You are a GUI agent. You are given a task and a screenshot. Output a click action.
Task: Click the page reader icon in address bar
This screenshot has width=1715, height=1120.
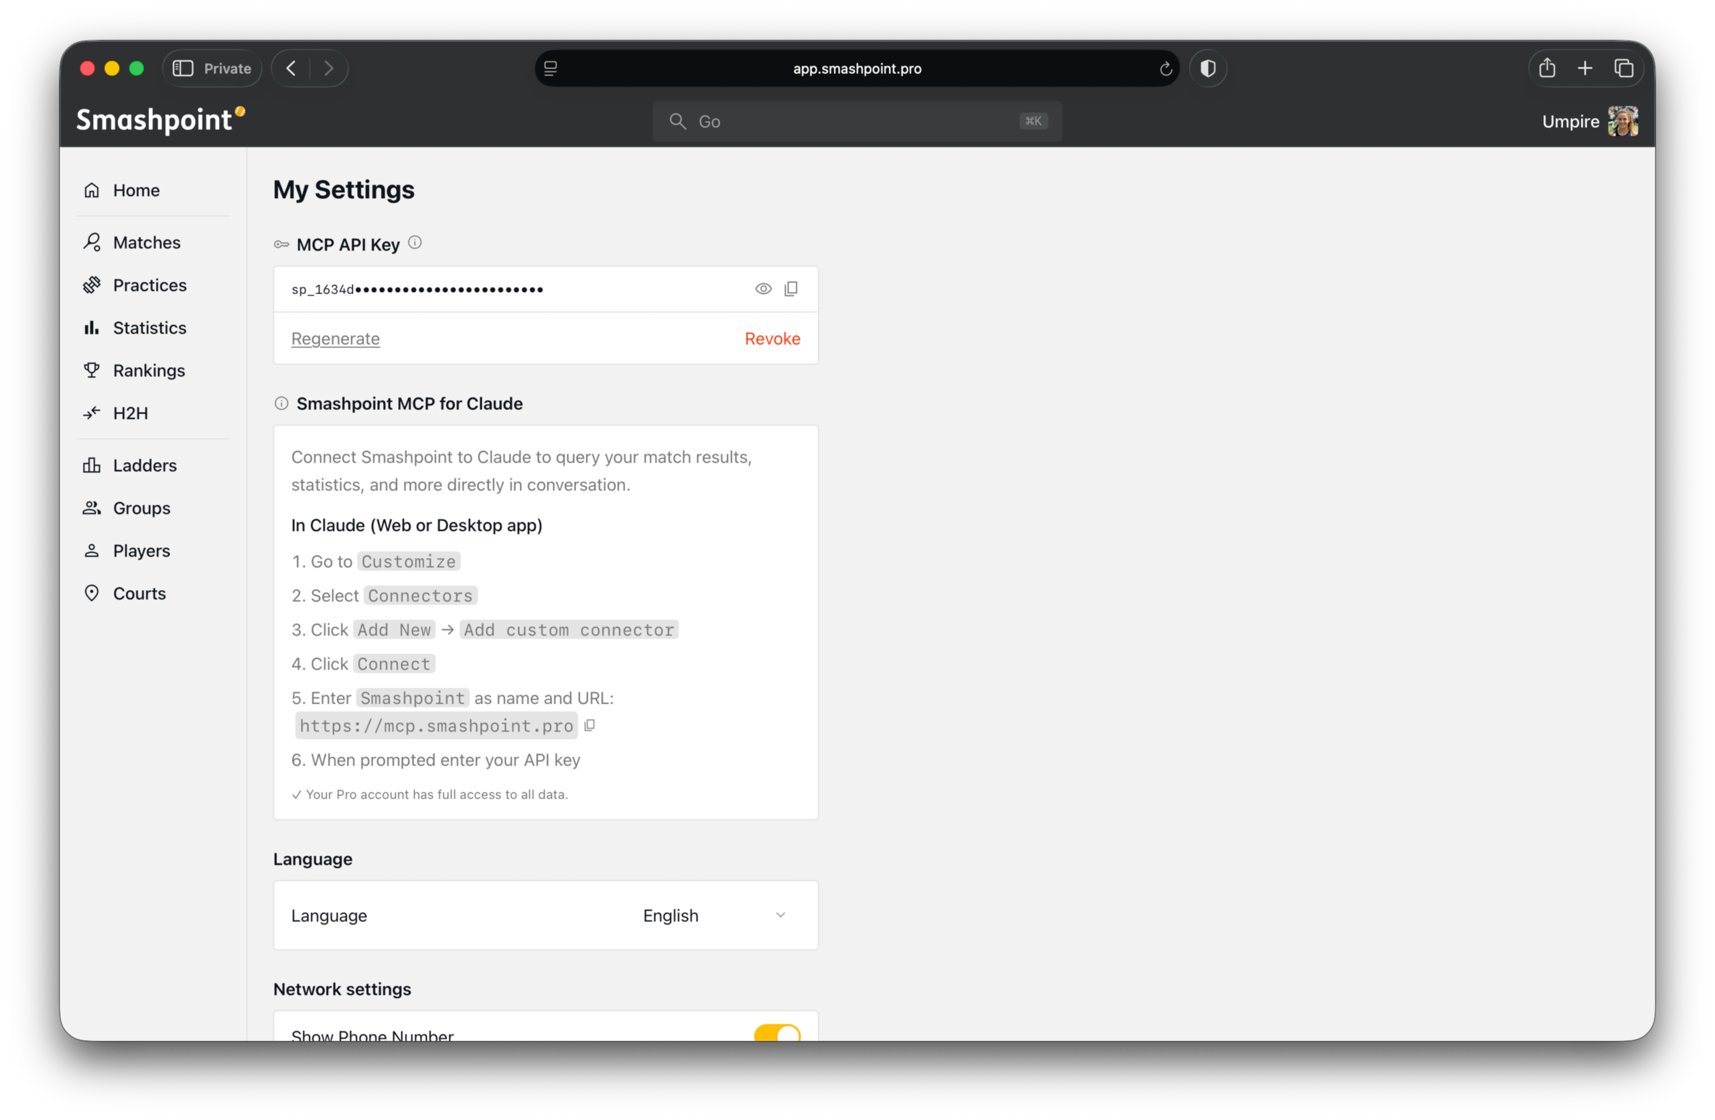(551, 68)
